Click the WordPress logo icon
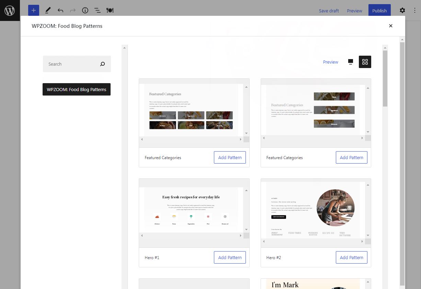The height and width of the screenshot is (289, 421). 10,10
